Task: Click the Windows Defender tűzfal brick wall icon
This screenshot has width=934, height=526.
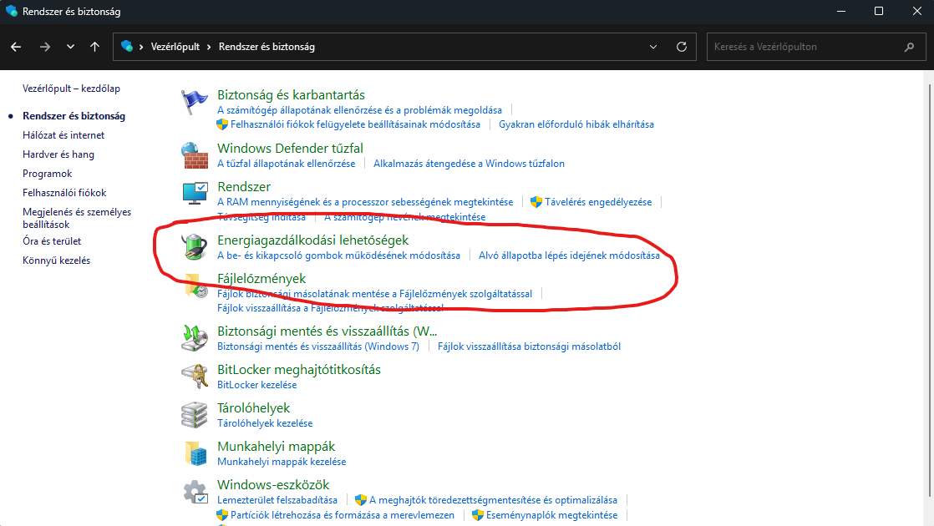Action: 195,155
